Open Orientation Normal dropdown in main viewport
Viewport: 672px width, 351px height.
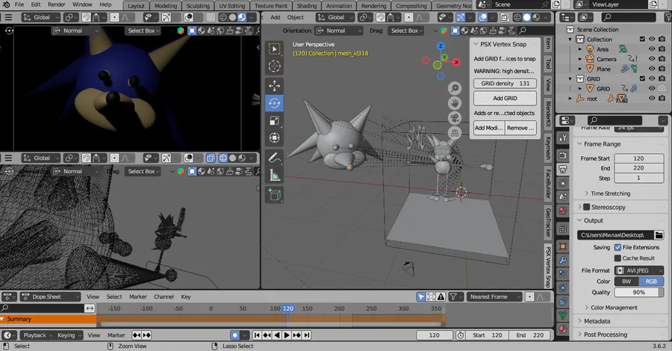point(340,31)
